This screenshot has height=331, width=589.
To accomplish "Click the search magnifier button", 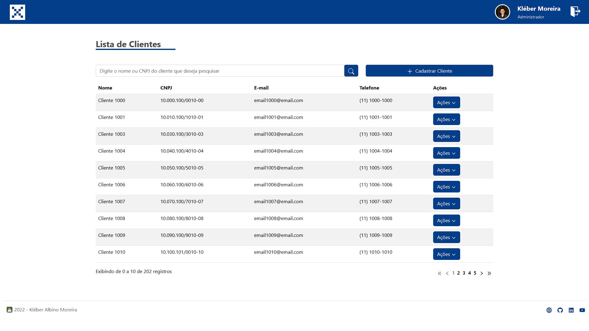I will pos(351,71).
